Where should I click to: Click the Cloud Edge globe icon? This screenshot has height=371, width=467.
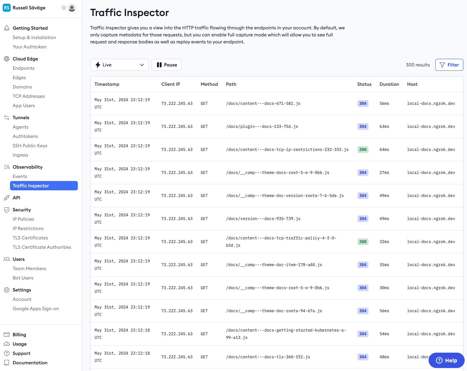click(7, 59)
